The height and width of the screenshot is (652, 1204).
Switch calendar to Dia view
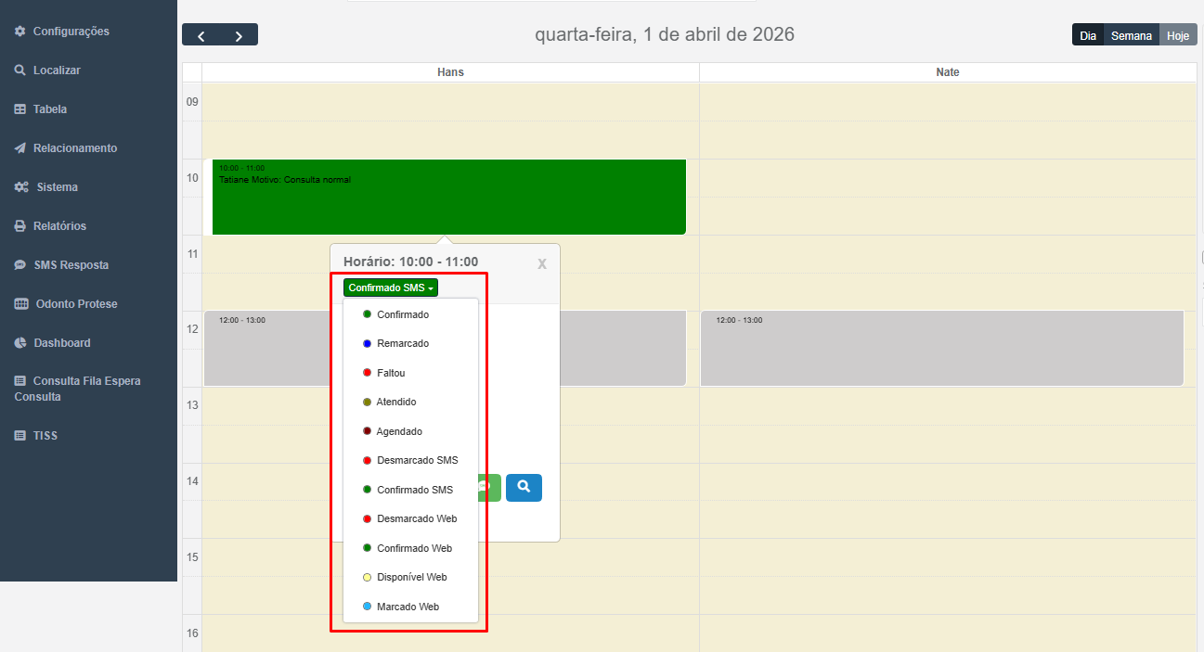pyautogui.click(x=1088, y=35)
